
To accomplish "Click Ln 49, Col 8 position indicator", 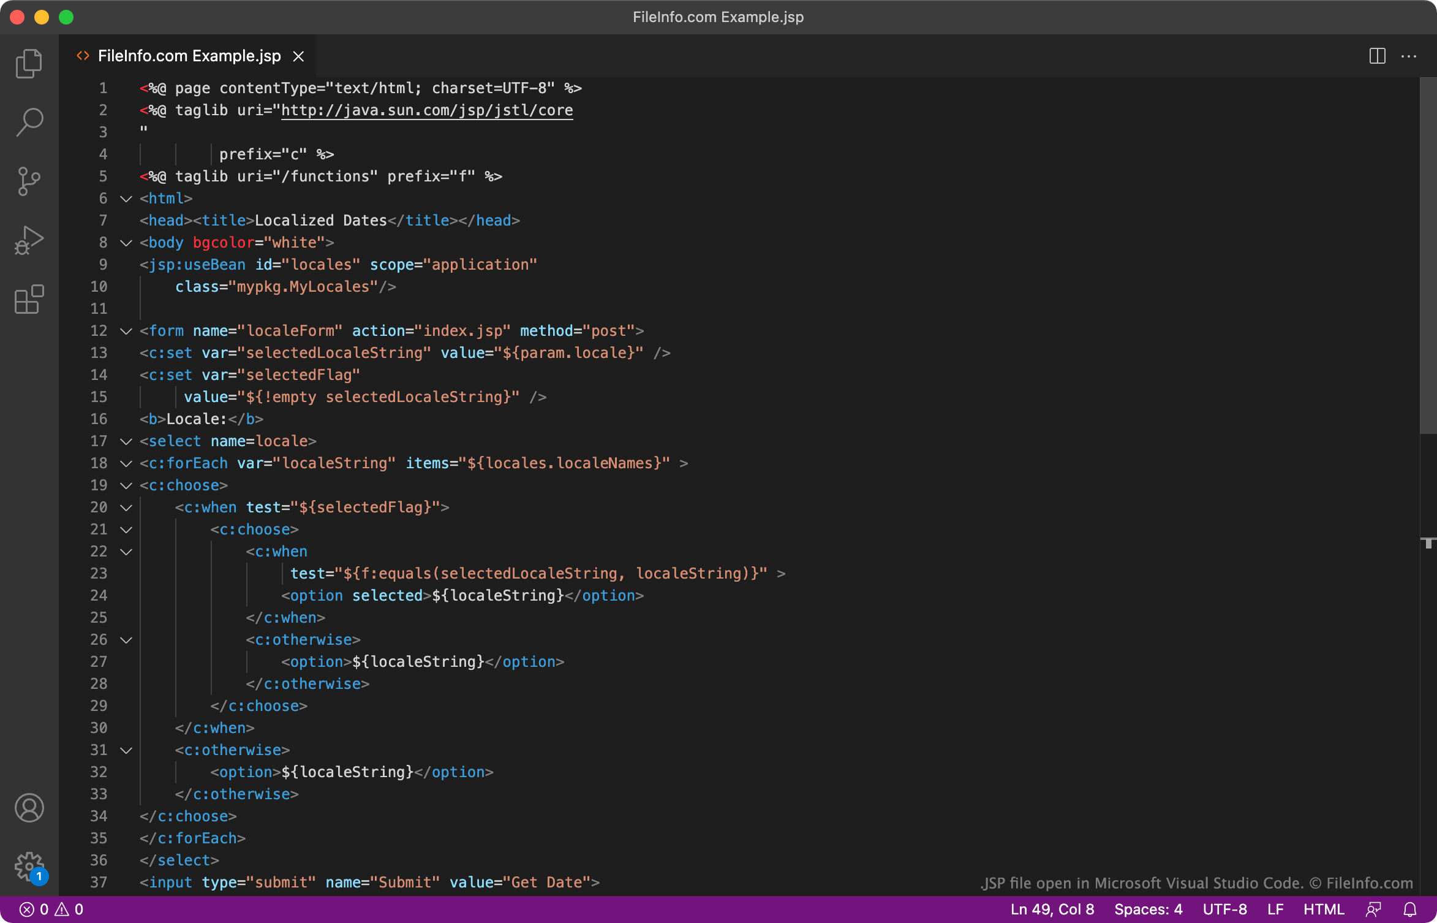I will [1052, 910].
